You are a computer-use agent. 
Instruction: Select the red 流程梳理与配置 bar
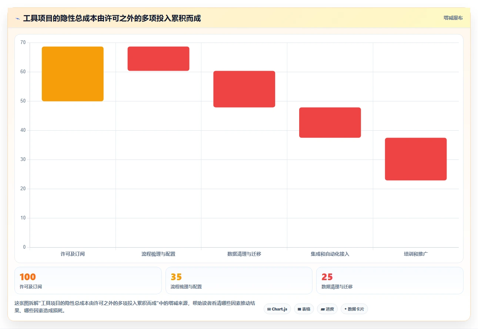coord(158,58)
